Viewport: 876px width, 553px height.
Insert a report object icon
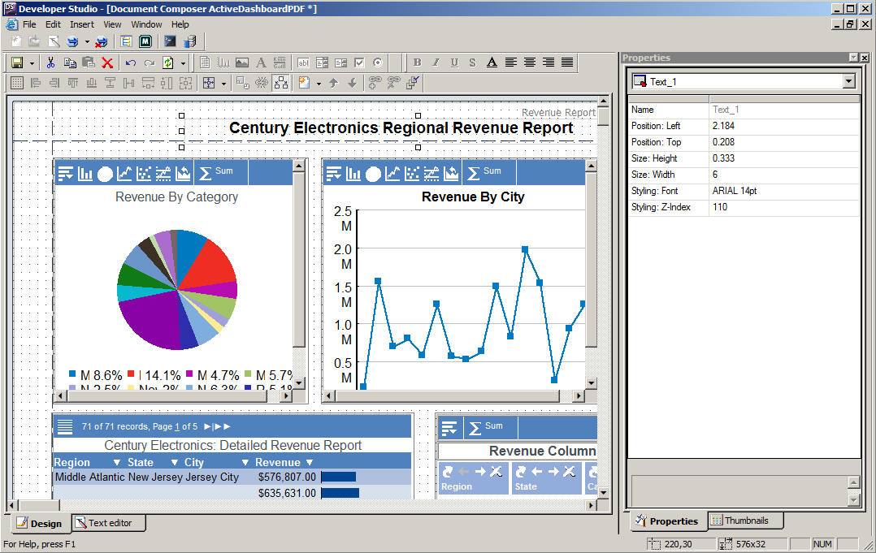pos(205,63)
